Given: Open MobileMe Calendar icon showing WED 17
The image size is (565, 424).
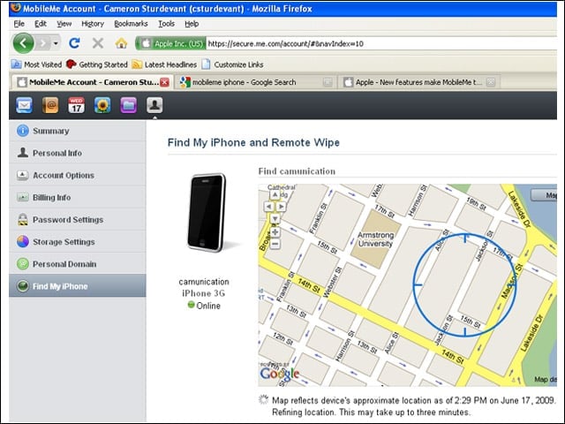Looking at the screenshot, I should (x=77, y=105).
